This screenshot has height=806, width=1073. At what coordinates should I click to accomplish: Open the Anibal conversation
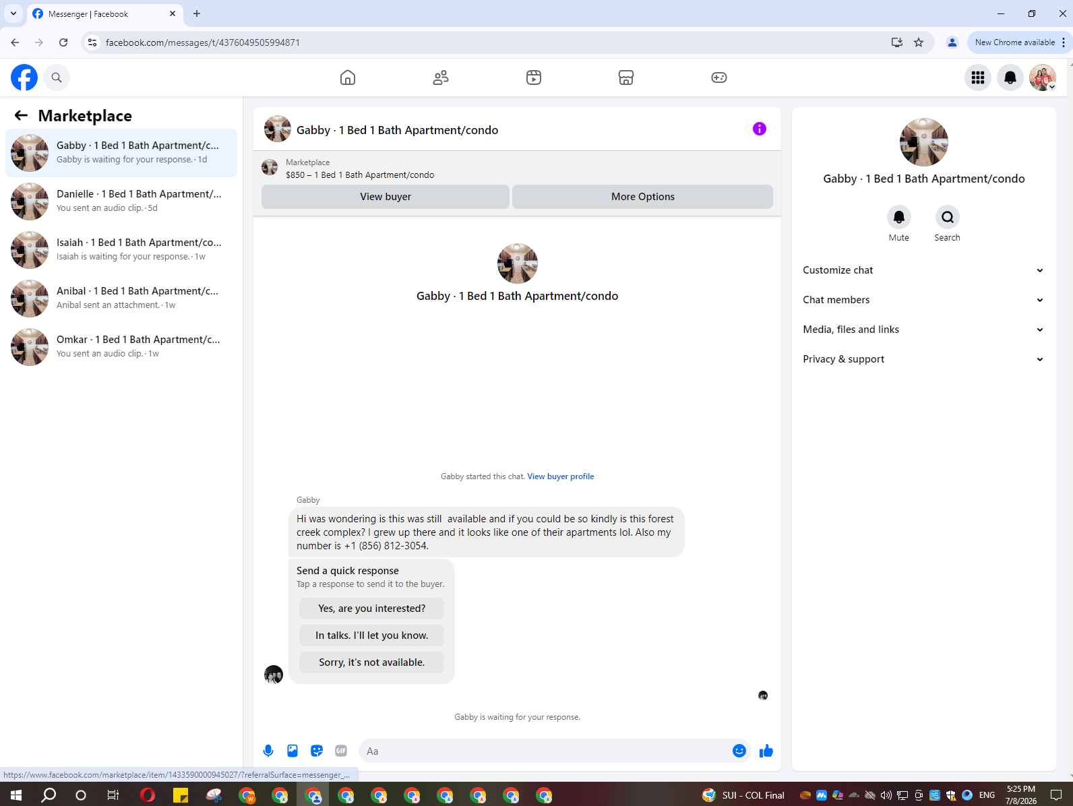(x=121, y=299)
